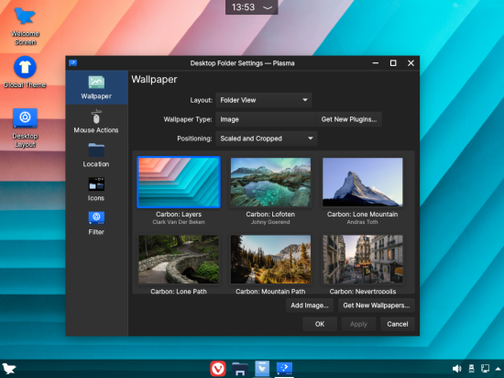
Task: Launch Vivaldi browser from the taskbar
Action: coord(218,369)
